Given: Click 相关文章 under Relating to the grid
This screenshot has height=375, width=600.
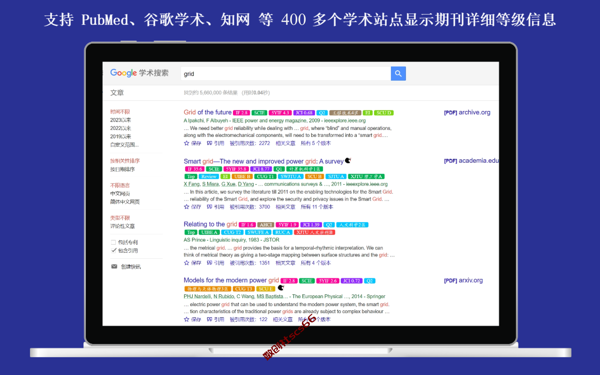Looking at the screenshot, I should [285, 262].
